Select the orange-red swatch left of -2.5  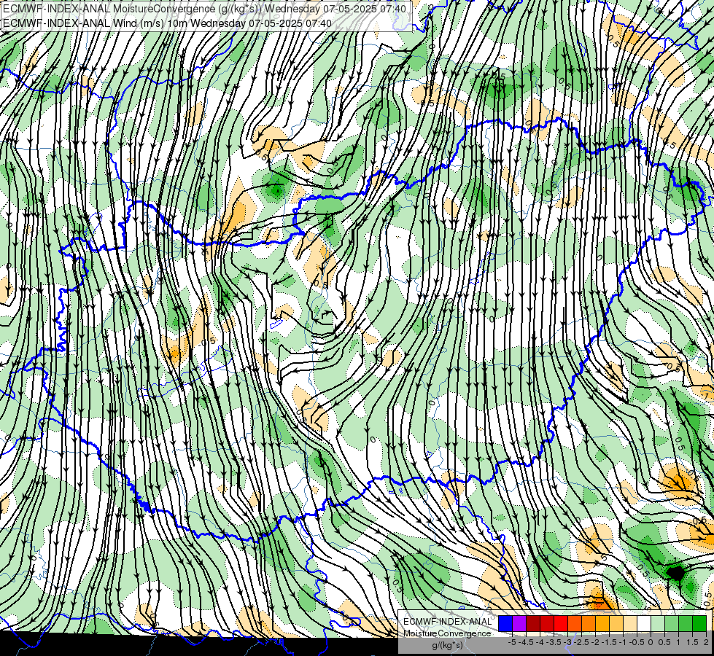tap(575, 623)
